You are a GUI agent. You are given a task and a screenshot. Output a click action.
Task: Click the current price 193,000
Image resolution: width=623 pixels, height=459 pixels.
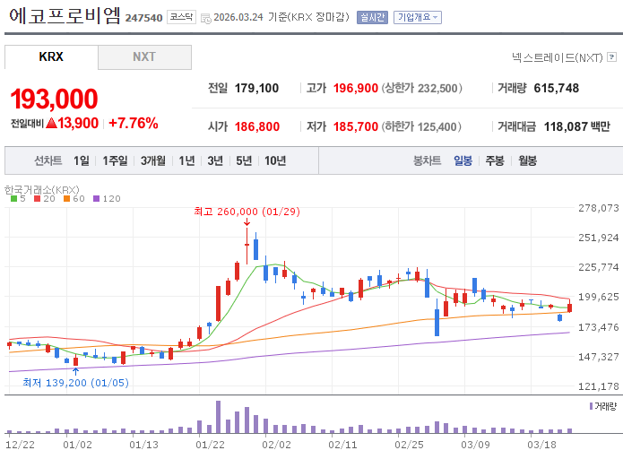click(x=54, y=99)
